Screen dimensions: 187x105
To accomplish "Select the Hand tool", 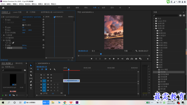I will [x=31, y=85].
